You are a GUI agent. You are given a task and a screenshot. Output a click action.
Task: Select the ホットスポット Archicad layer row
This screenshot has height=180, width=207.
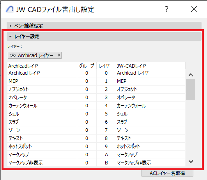point(42,147)
